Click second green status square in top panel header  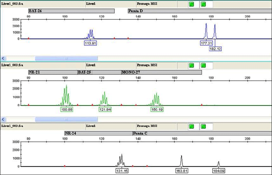point(203,4)
